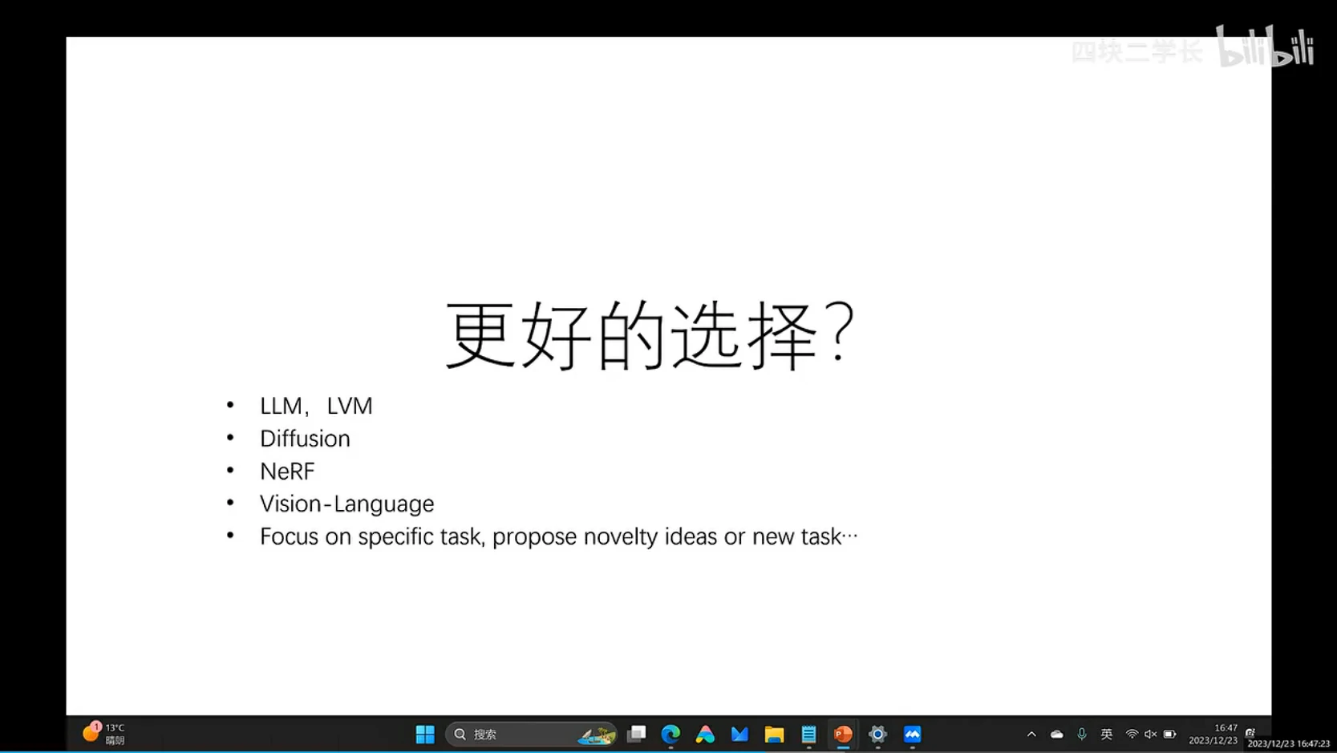Open the blue M-shaped app in taskbar
The width and height of the screenshot is (1337, 753).
click(x=739, y=734)
